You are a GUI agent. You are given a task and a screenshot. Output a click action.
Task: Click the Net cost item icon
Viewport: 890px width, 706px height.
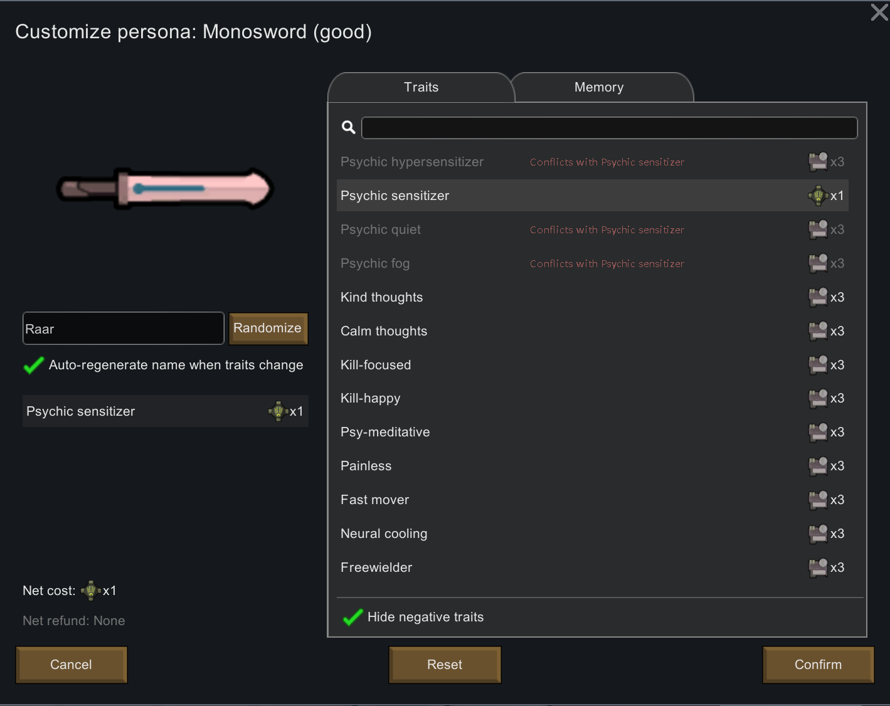pyautogui.click(x=91, y=591)
